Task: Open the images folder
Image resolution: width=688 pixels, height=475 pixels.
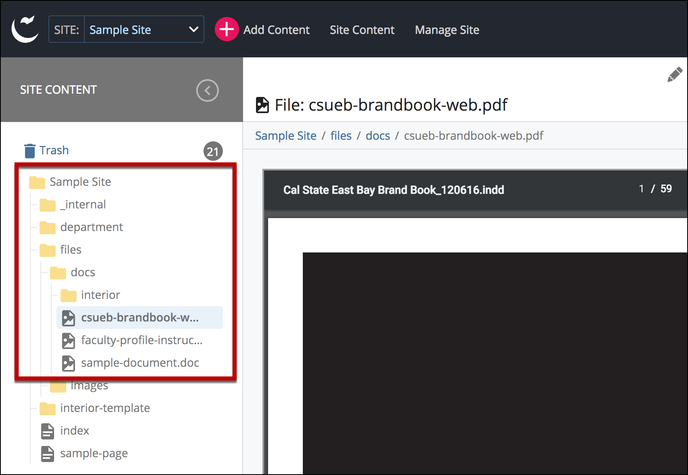Action: (89, 386)
